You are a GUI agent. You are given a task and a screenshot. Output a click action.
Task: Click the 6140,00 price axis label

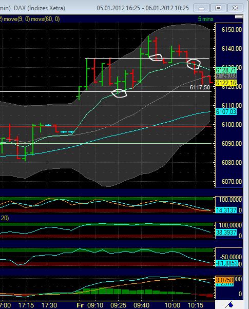[x=232, y=48]
